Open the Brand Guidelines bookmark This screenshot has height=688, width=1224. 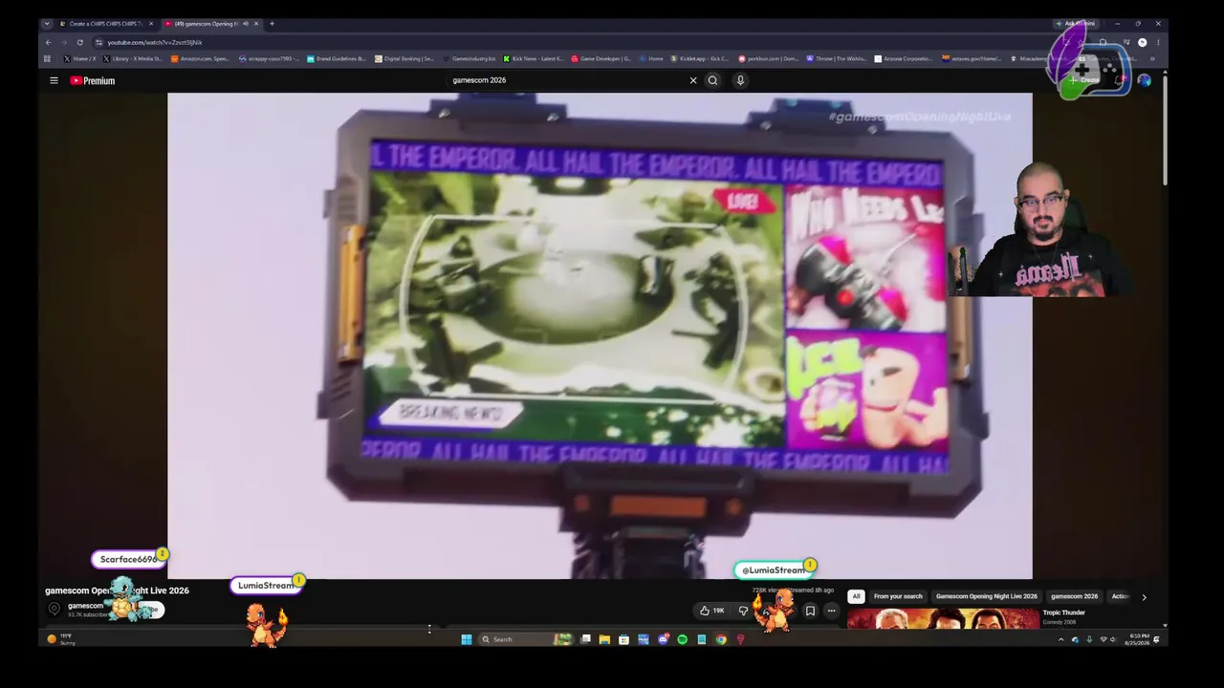coord(337,58)
